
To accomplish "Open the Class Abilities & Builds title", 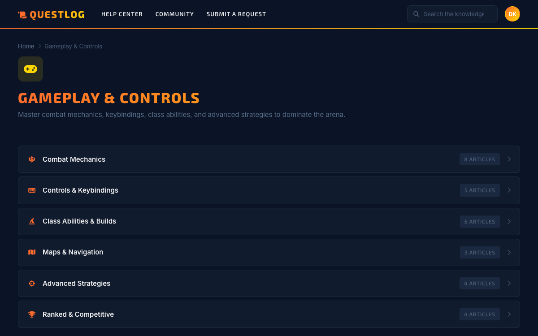I will (x=79, y=221).
